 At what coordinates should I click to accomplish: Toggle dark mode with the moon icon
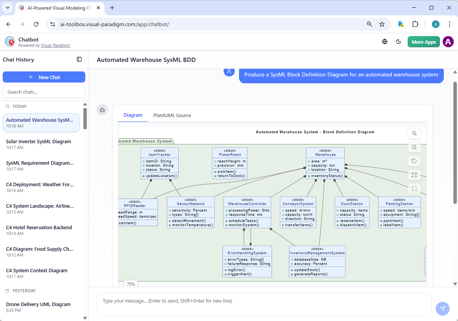tap(398, 41)
